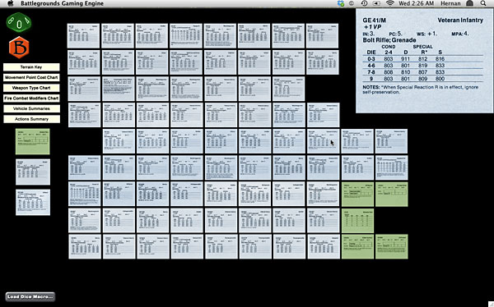The image size is (494, 307).
Task: Click Load Dice Macro button
Action: point(30,296)
